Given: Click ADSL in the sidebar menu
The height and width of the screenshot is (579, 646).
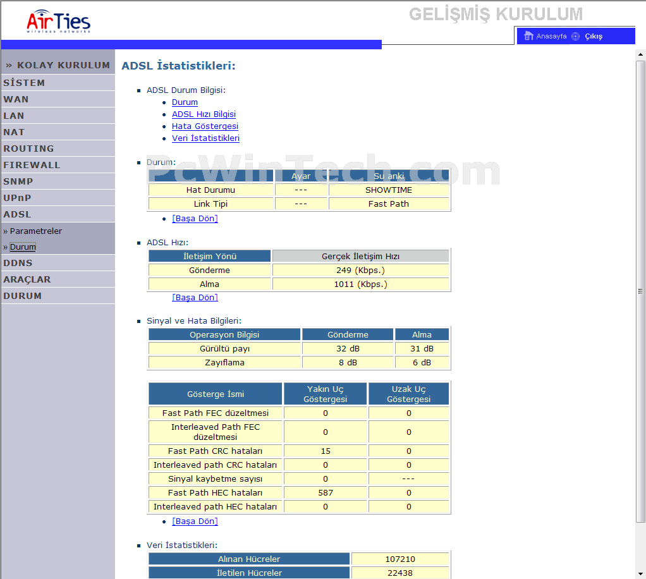Looking at the screenshot, I should (58, 214).
